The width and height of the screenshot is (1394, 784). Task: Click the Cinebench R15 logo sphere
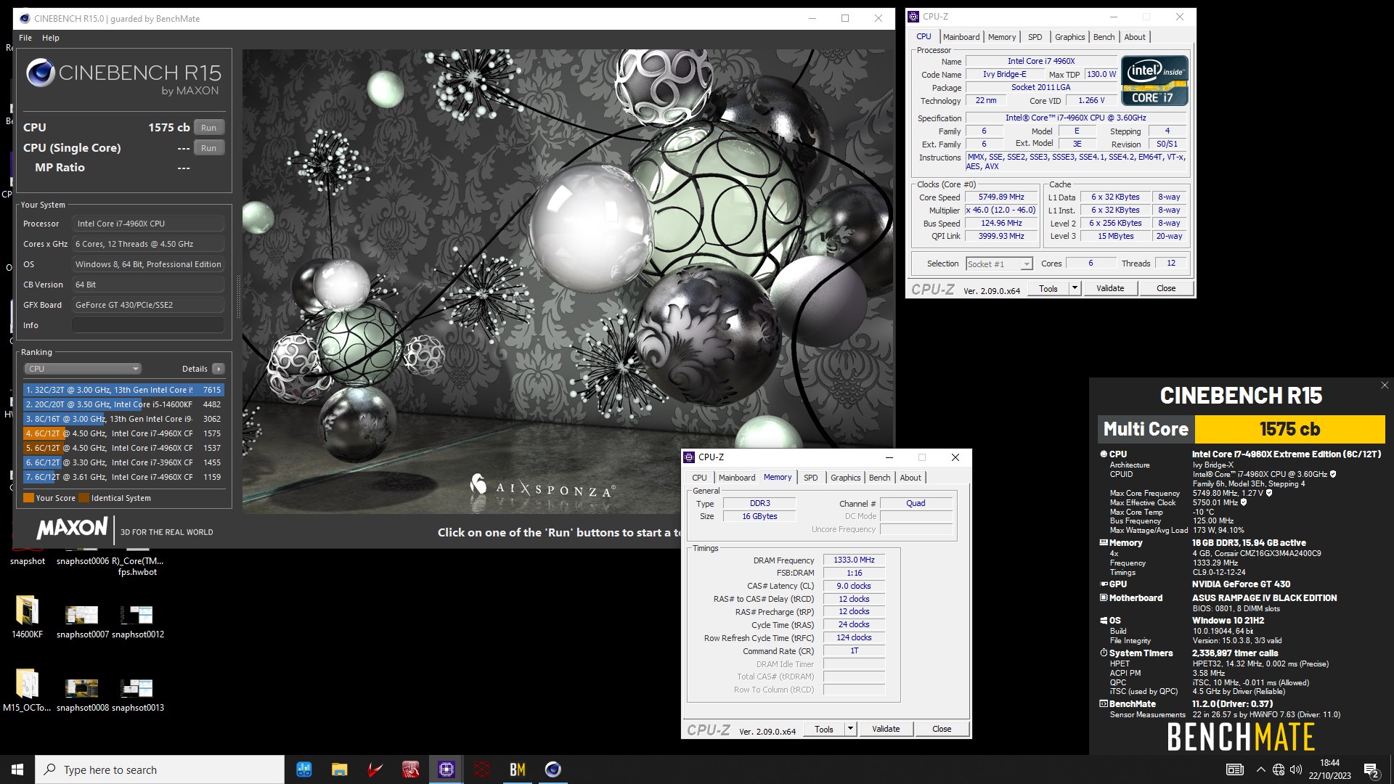41,73
